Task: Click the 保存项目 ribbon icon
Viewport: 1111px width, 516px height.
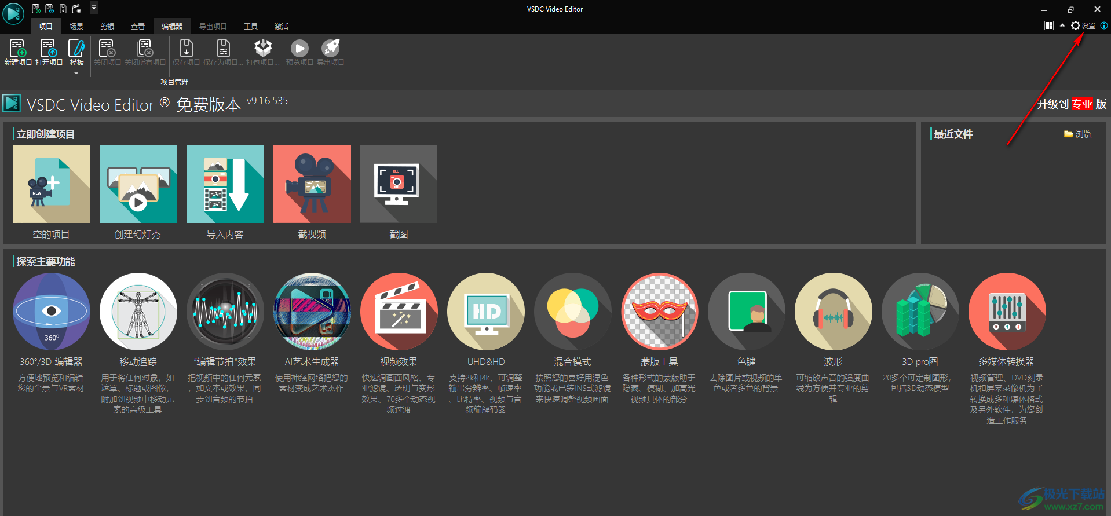Action: pyautogui.click(x=186, y=48)
